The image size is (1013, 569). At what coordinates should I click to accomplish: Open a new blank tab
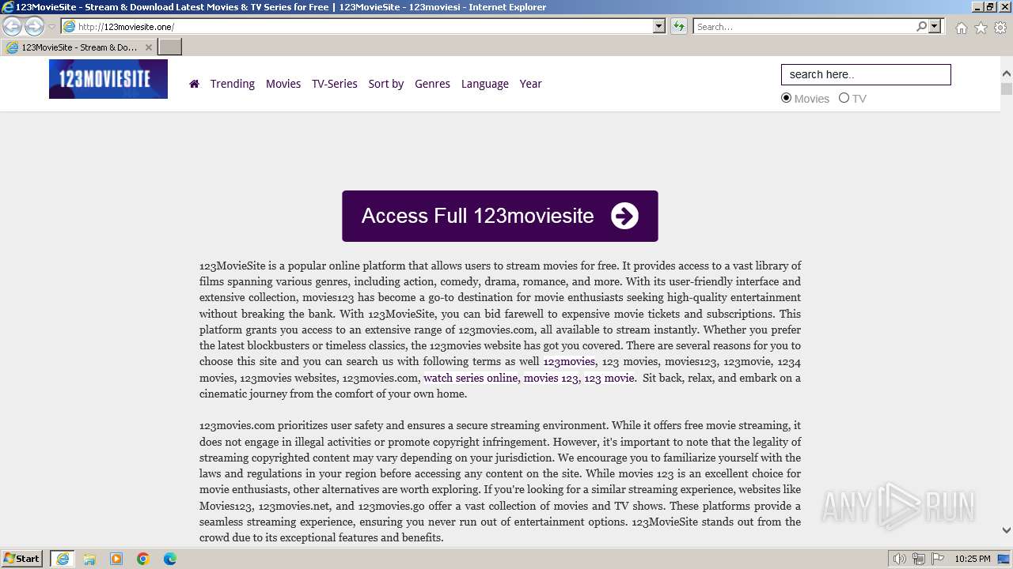pos(170,47)
